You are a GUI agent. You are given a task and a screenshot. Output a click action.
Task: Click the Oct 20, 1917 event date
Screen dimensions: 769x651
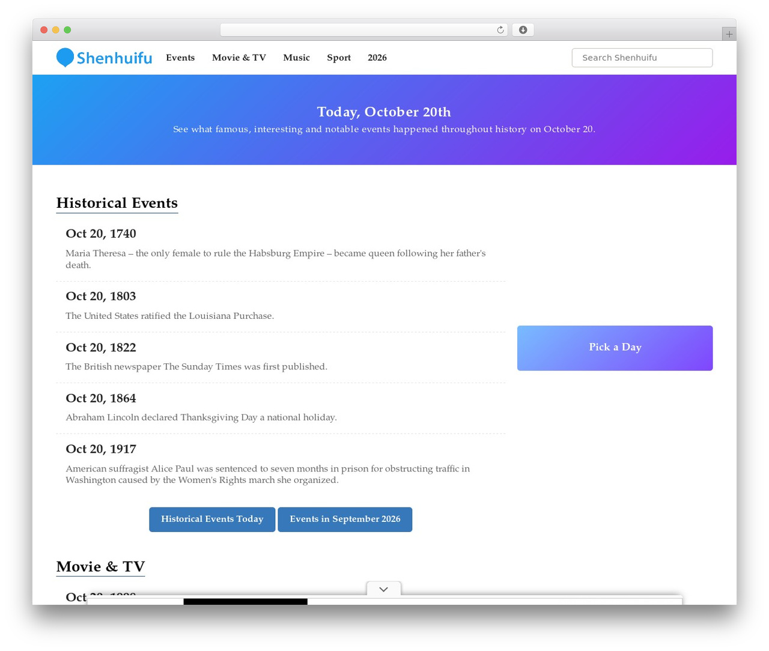tap(101, 449)
